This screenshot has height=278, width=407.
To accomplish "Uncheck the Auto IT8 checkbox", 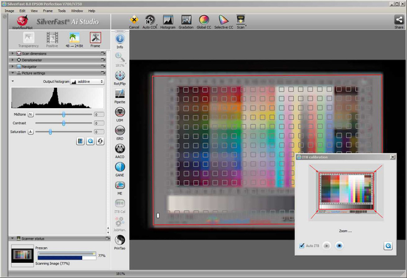I will (x=302, y=246).
